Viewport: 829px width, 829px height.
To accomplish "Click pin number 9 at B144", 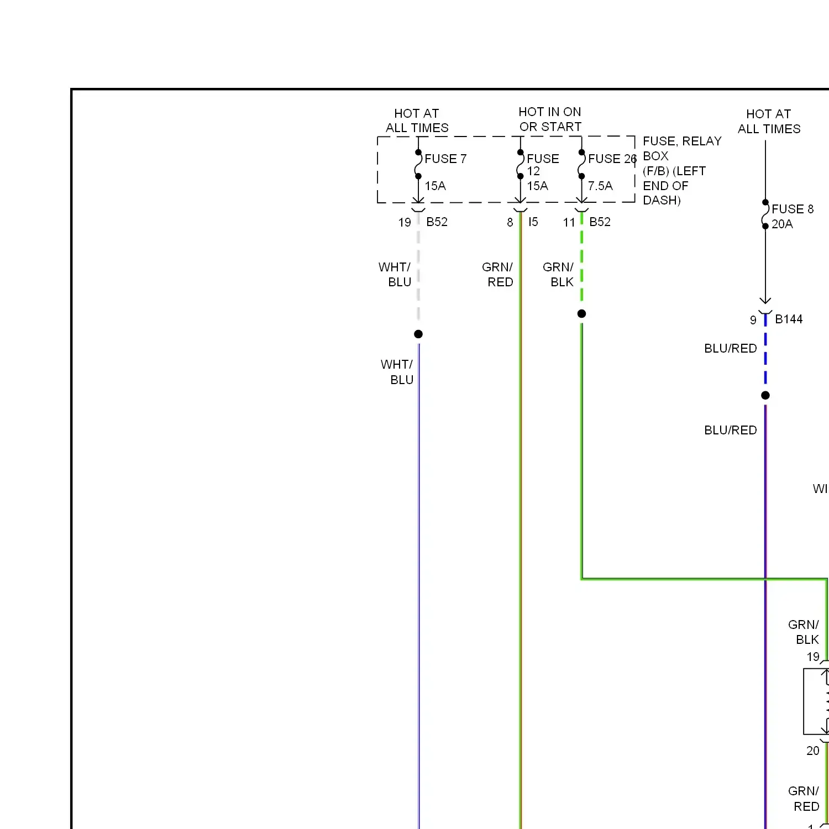I will [753, 320].
